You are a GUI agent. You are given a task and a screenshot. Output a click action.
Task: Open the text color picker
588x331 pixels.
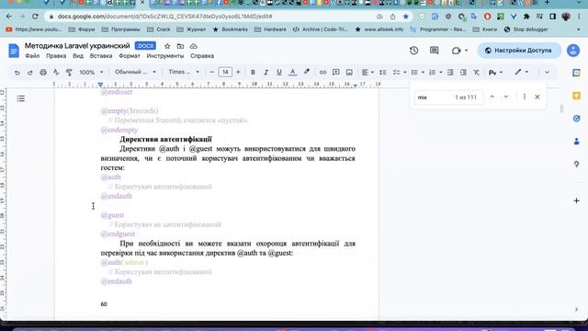click(293, 72)
